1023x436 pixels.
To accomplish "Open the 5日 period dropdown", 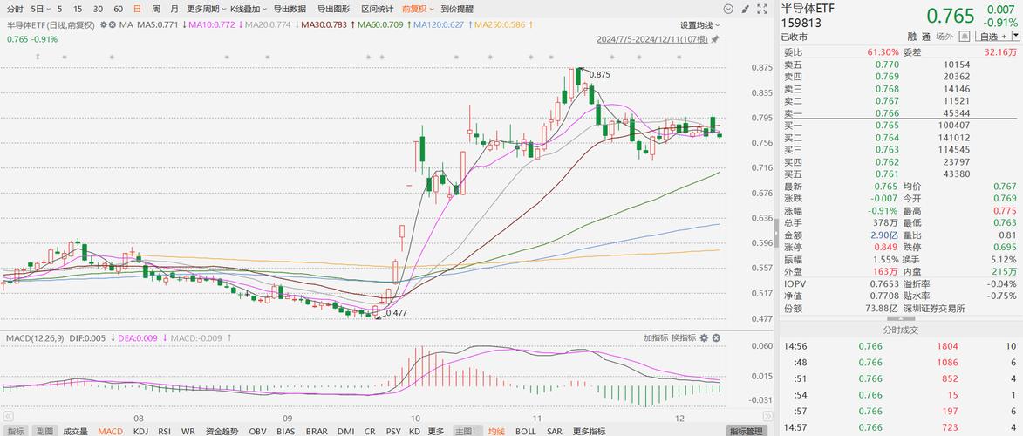I will 40,9.
